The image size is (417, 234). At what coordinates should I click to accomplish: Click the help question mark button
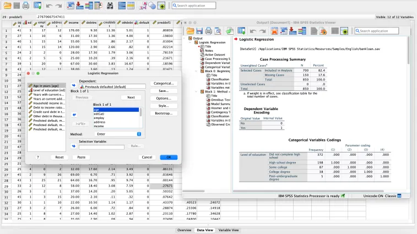[x=37, y=157]
